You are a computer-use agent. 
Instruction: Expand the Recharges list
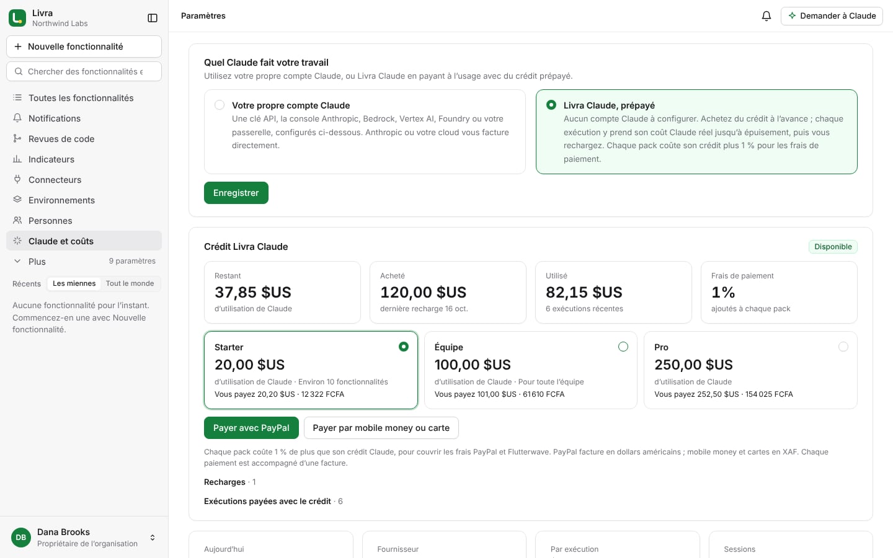[x=230, y=482]
